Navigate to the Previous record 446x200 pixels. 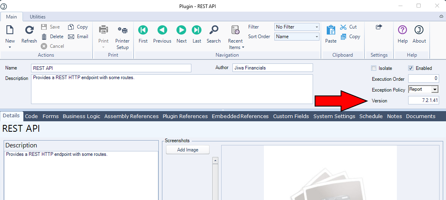pyautogui.click(x=162, y=31)
